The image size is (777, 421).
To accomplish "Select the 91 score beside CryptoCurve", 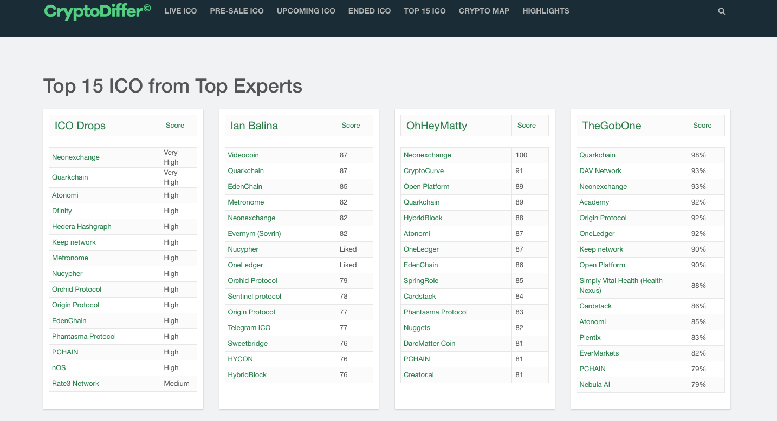I will (x=519, y=171).
